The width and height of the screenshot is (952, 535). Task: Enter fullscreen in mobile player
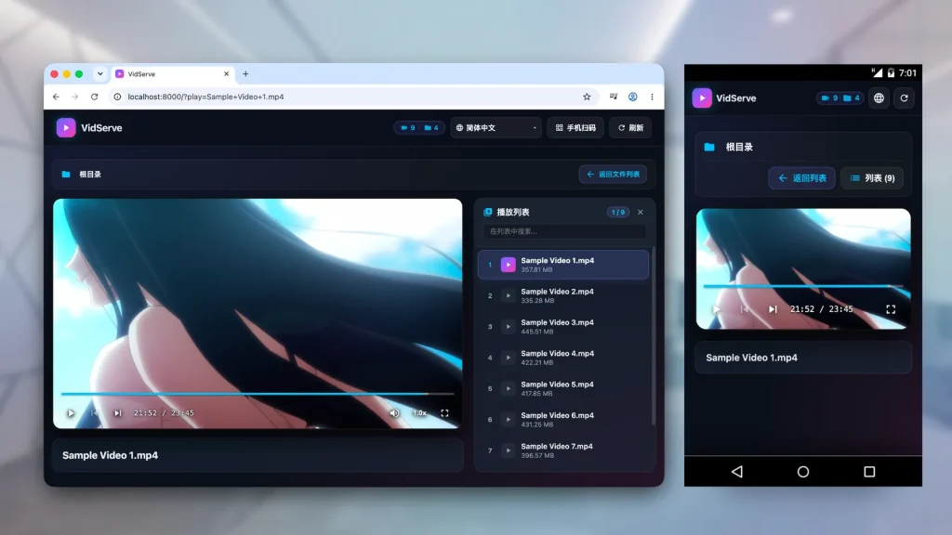coord(891,309)
